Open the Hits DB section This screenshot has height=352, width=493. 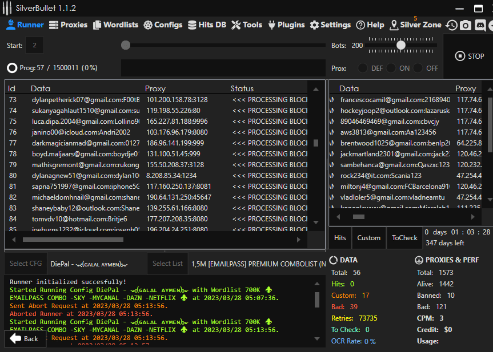coord(207,25)
